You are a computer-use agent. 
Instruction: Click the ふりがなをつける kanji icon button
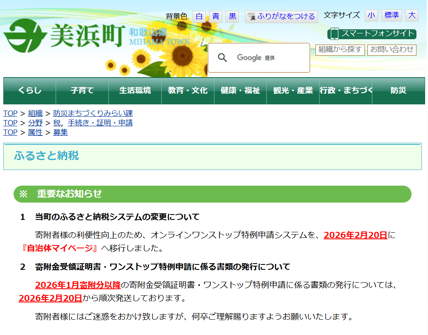tap(251, 17)
